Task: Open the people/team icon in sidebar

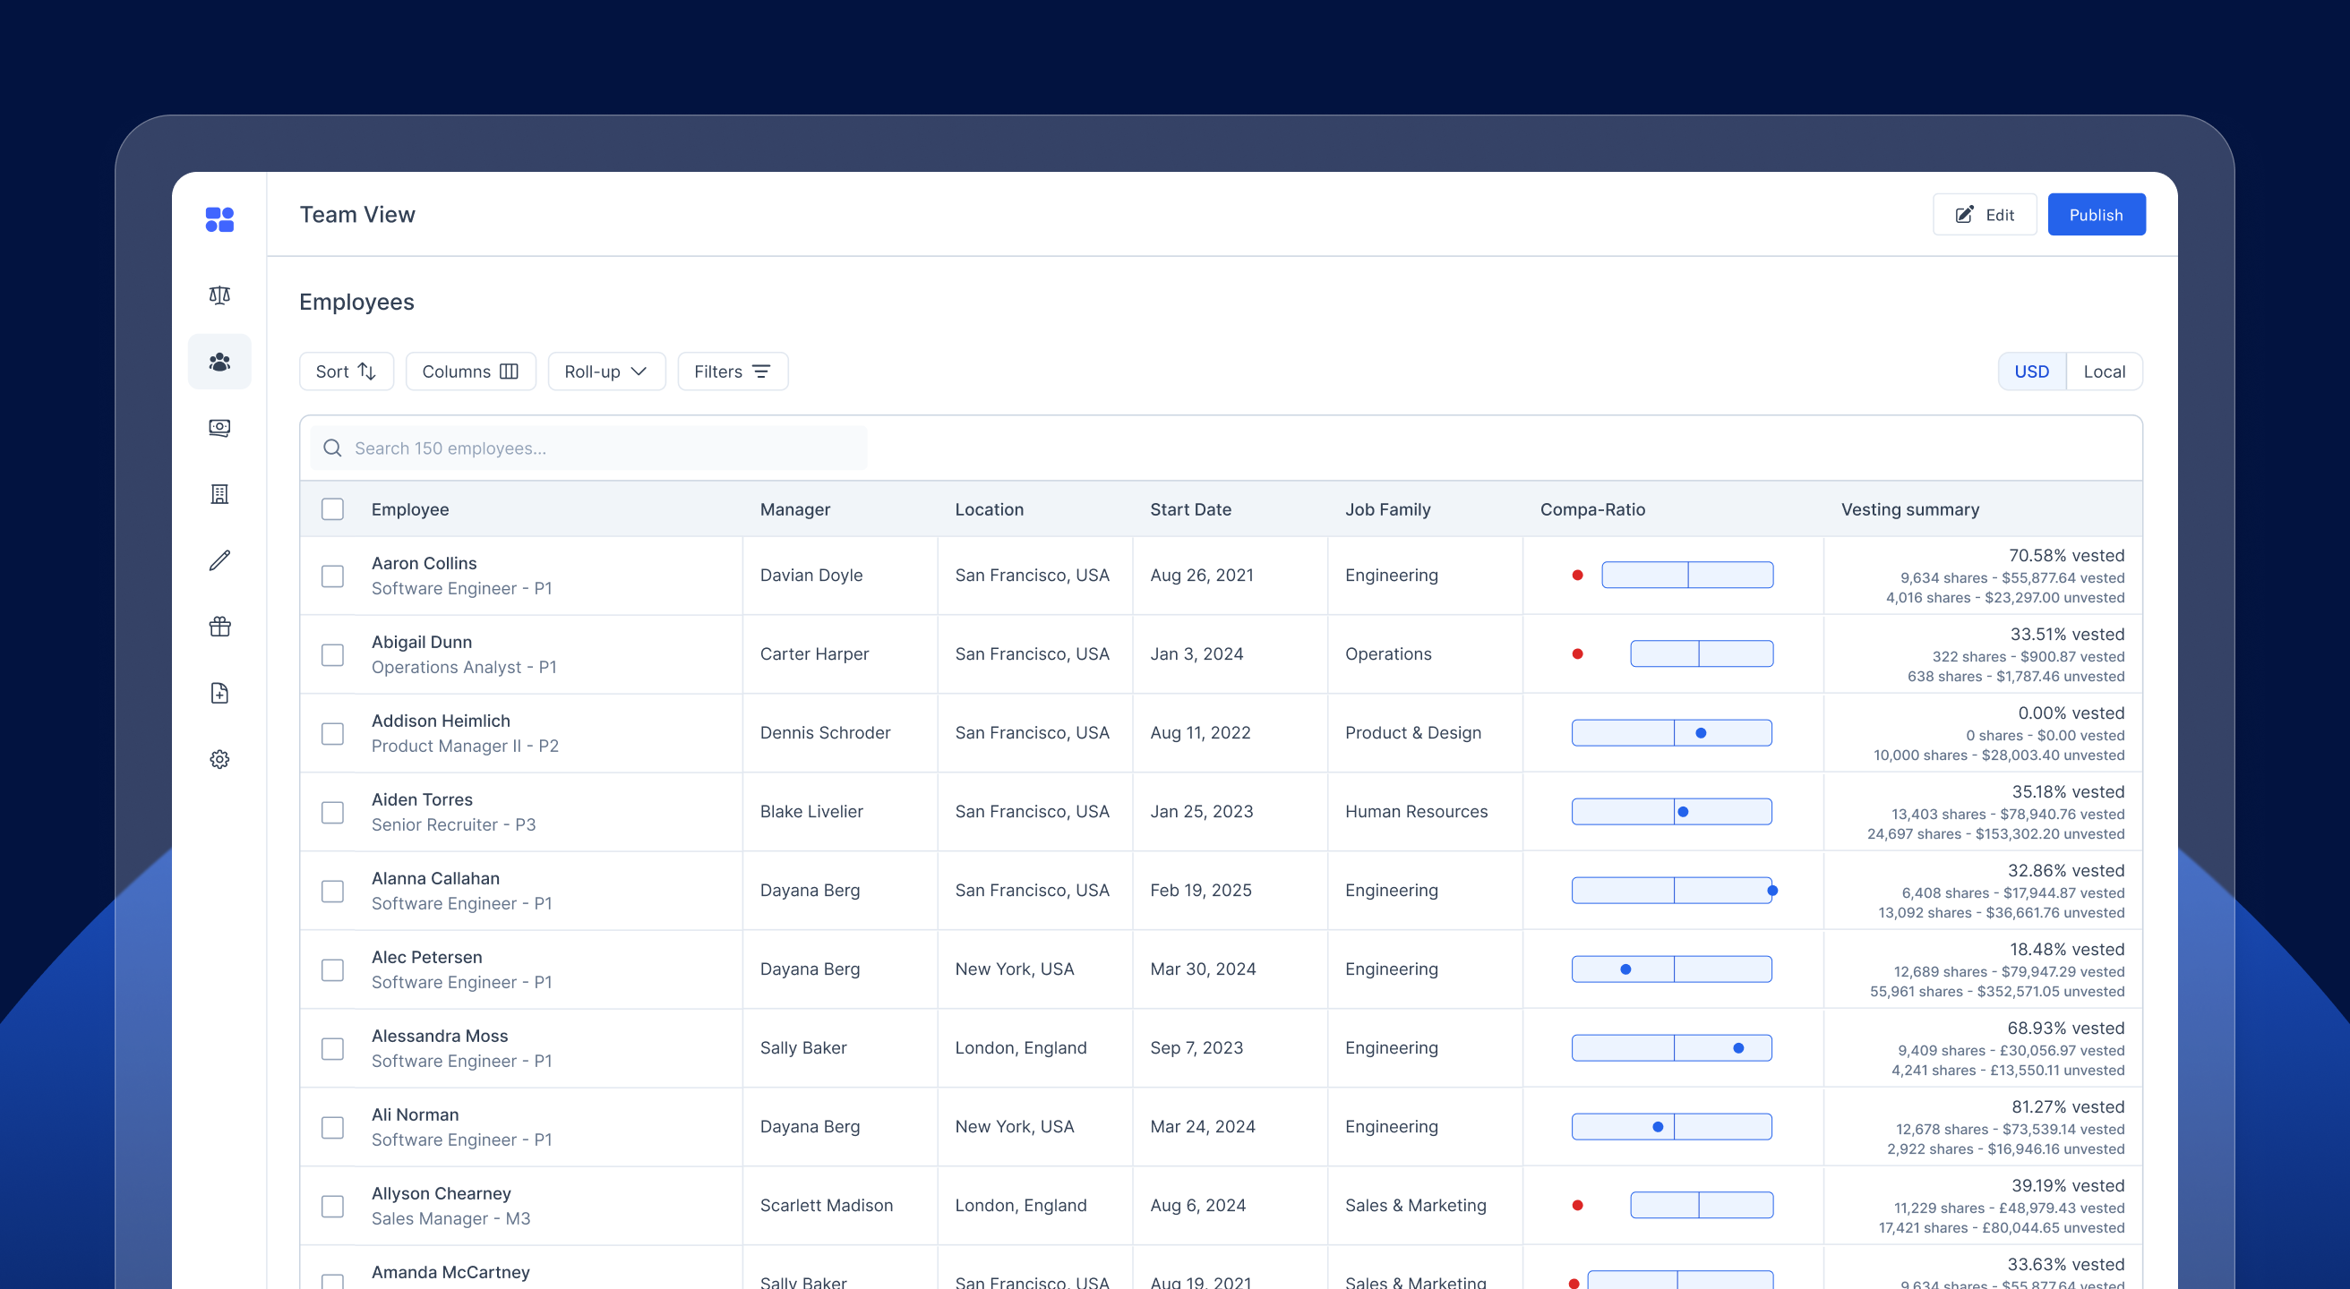Action: coord(219,362)
